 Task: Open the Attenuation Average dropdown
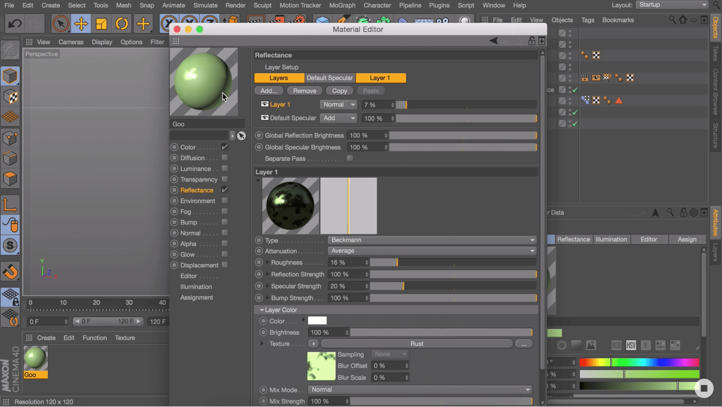pyautogui.click(x=432, y=251)
